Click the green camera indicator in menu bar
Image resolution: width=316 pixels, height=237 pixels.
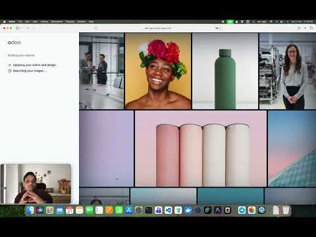(230, 22)
